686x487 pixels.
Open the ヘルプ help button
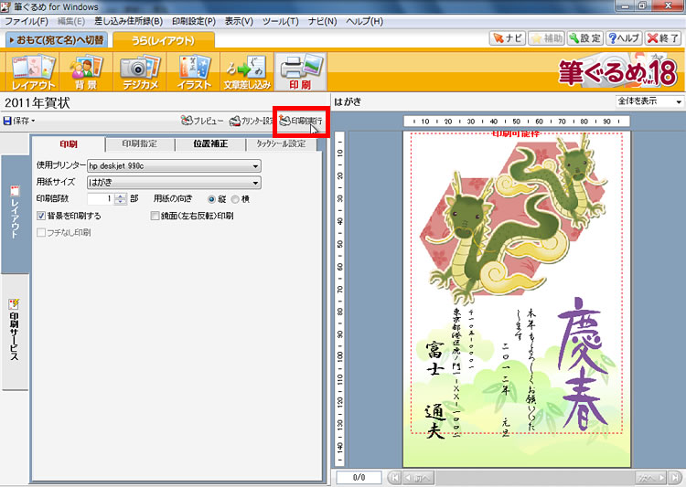(x=625, y=38)
